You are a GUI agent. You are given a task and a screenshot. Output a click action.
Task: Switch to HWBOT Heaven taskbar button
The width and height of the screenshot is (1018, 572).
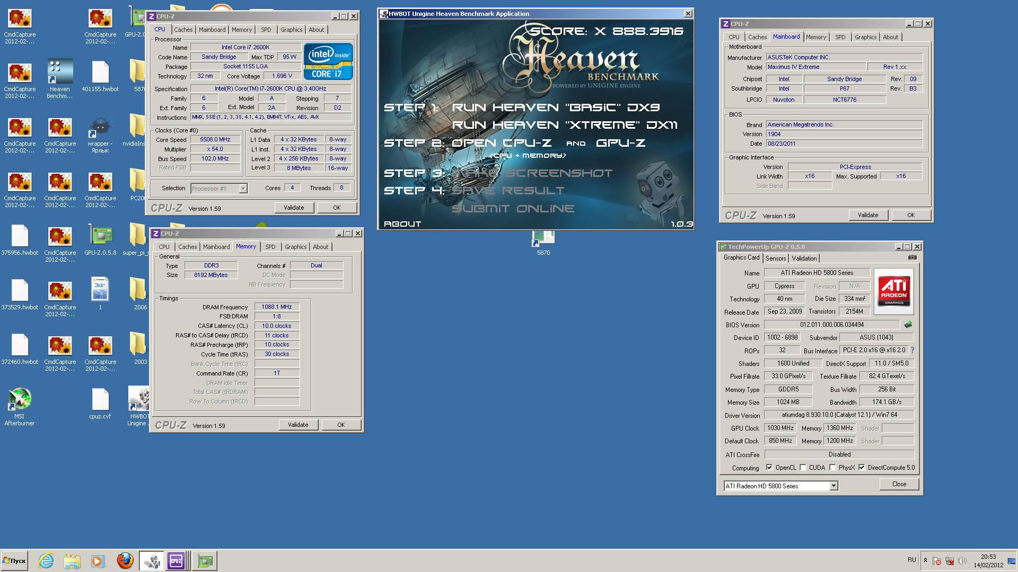152,560
